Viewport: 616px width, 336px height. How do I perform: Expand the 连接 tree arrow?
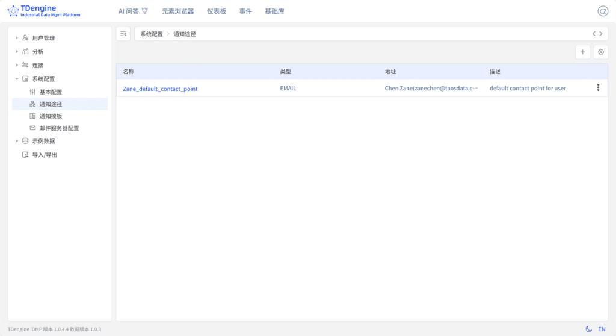pos(17,65)
